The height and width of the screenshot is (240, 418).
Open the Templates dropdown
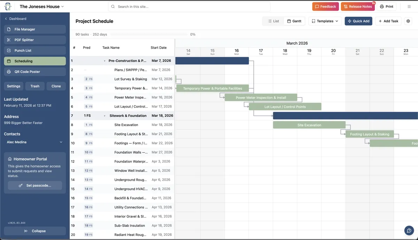click(325, 21)
